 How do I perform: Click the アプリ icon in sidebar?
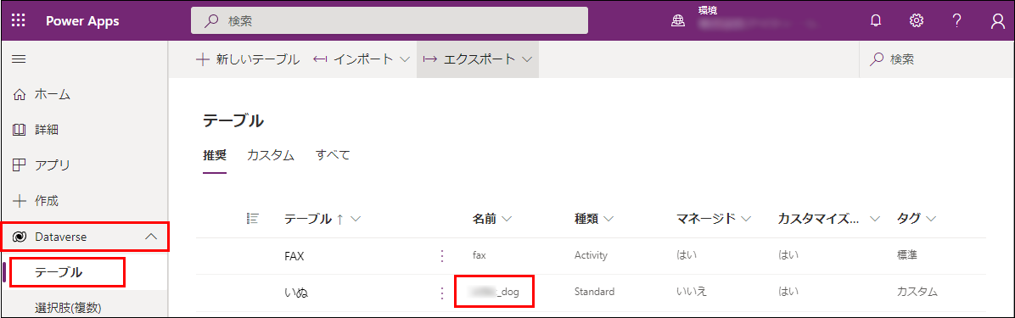click(x=20, y=165)
